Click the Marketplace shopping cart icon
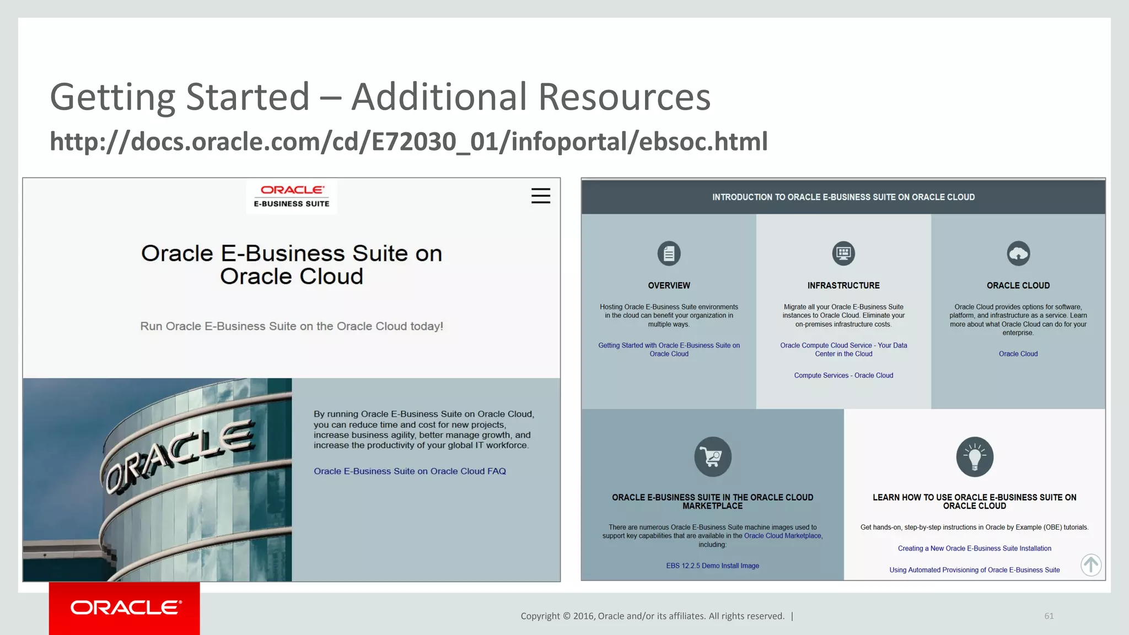This screenshot has height=635, width=1129. click(x=713, y=457)
